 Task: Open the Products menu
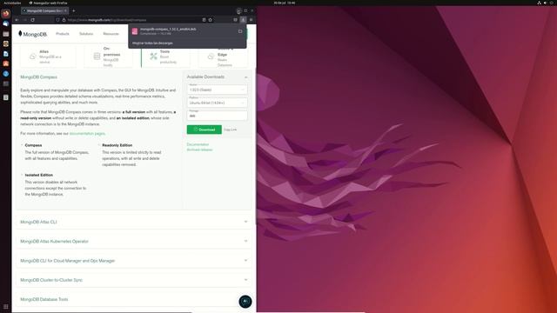[x=63, y=34]
